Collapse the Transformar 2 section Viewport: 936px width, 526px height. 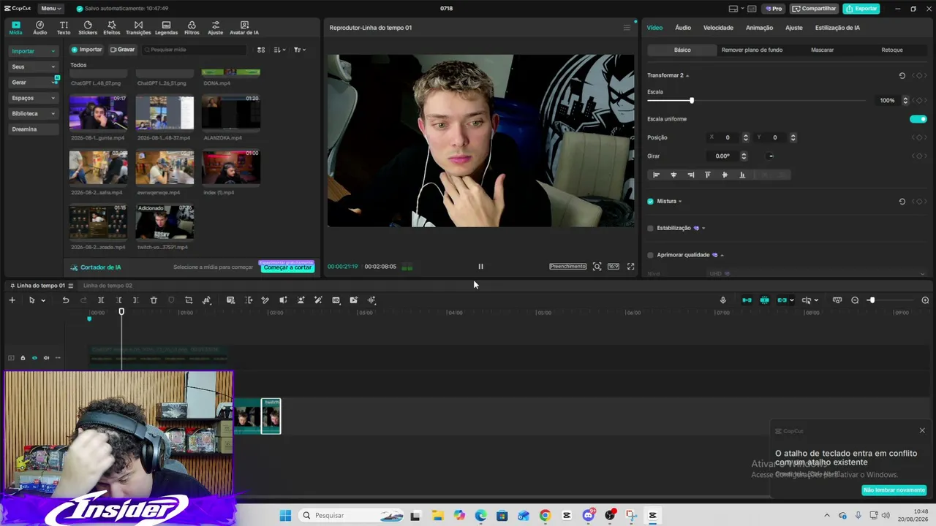point(687,76)
